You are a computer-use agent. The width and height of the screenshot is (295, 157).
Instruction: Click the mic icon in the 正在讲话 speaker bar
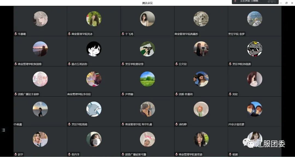pyautogui.click(x=235, y=1)
